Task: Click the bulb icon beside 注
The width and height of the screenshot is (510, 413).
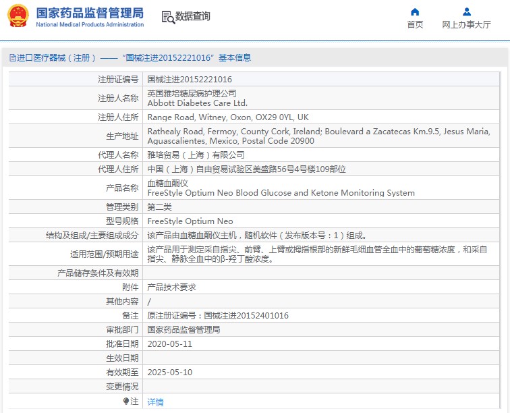Action: (126, 402)
